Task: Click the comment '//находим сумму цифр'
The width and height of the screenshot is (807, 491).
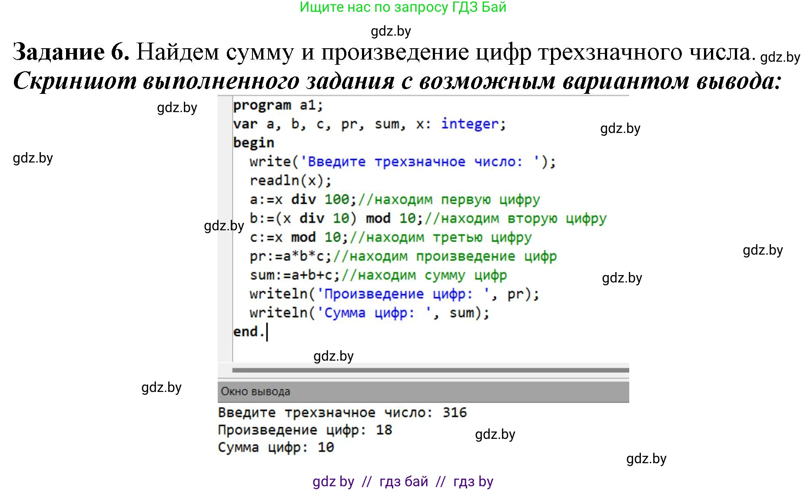Action: tap(424, 275)
